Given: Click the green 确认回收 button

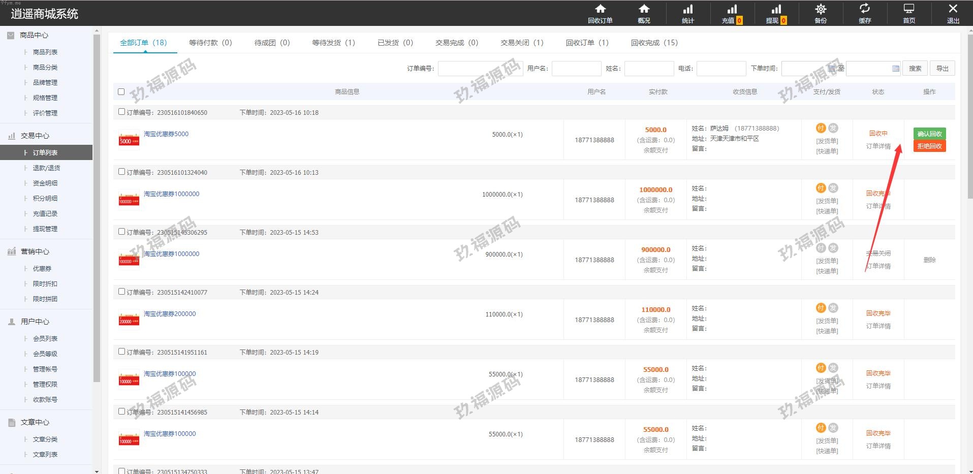Looking at the screenshot, I should (929, 134).
